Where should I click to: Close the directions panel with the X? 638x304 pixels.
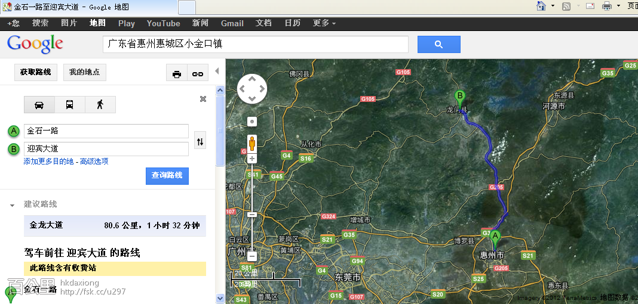[x=203, y=99]
